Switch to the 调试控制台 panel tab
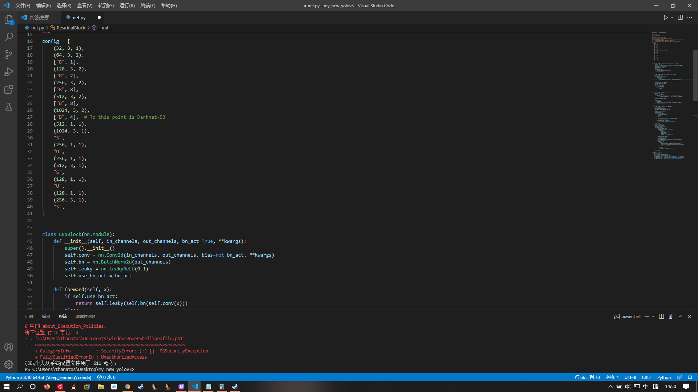The image size is (698, 392). point(85,317)
